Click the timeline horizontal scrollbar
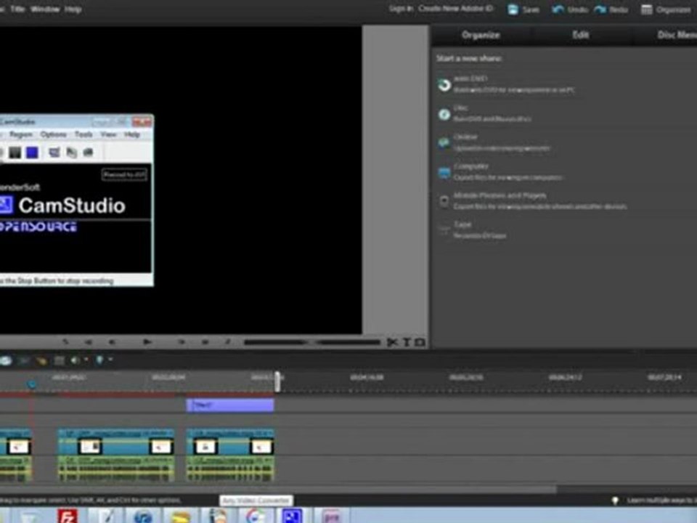Image resolution: width=697 pixels, height=523 pixels. coord(278,489)
